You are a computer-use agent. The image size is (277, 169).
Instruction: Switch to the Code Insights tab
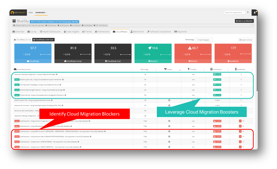click(x=71, y=32)
